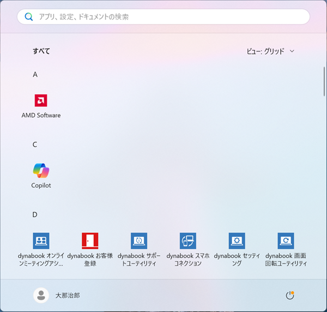Open dynabook オンラインミーティングアシスト app
Screen dimensions: 327x312
point(41,250)
